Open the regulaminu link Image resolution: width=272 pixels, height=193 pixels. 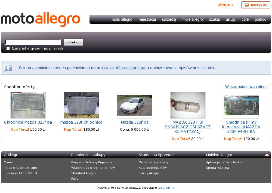166,188
